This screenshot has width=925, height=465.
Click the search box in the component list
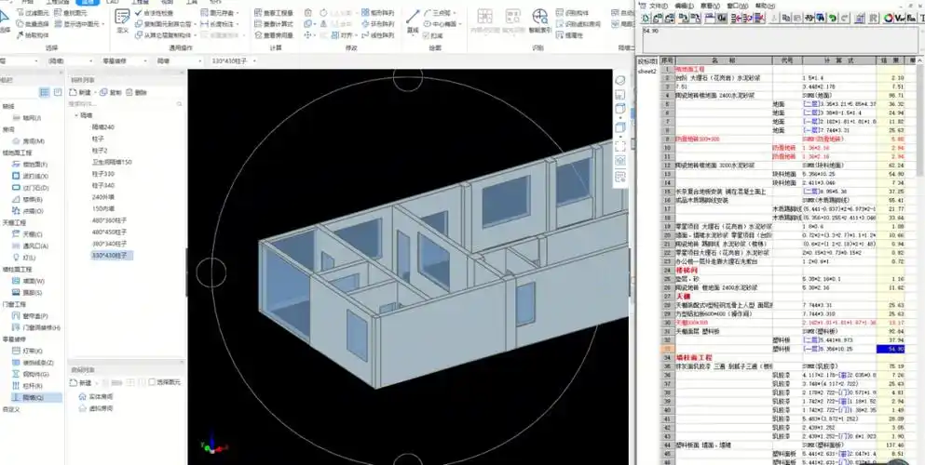[x=126, y=104]
